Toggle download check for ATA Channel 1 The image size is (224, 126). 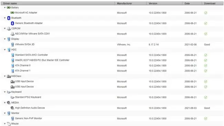pos(206,71)
